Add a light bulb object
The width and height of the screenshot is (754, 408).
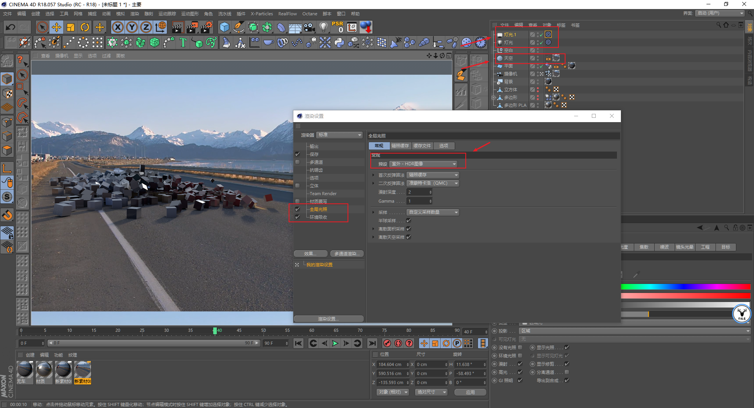click(324, 27)
